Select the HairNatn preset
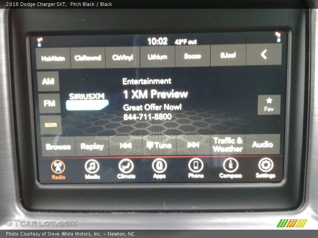Screen dimensions: 318x238 (53, 58)
